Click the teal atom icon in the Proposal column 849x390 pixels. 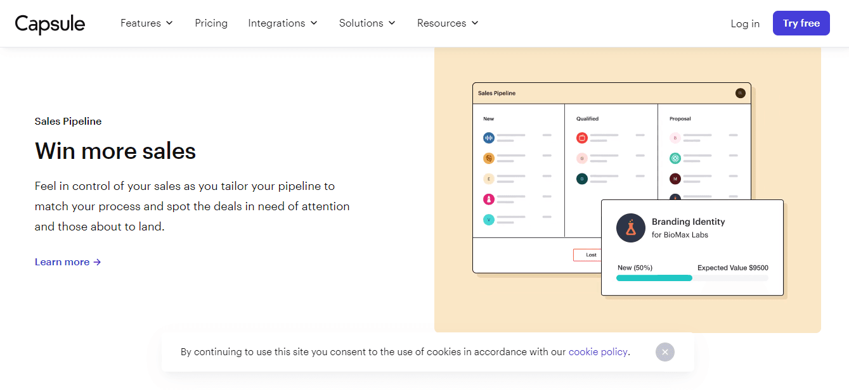click(x=675, y=158)
